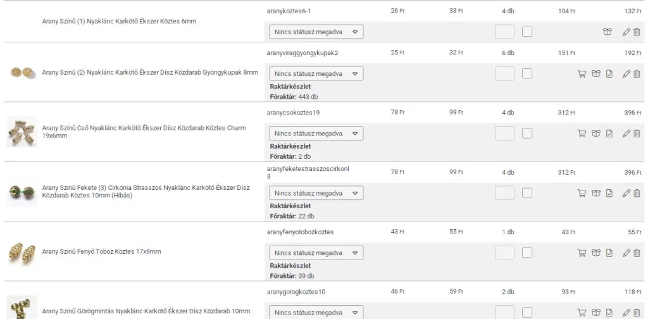Delete the aranykoztes6-1 row via trash icon

tap(637, 32)
